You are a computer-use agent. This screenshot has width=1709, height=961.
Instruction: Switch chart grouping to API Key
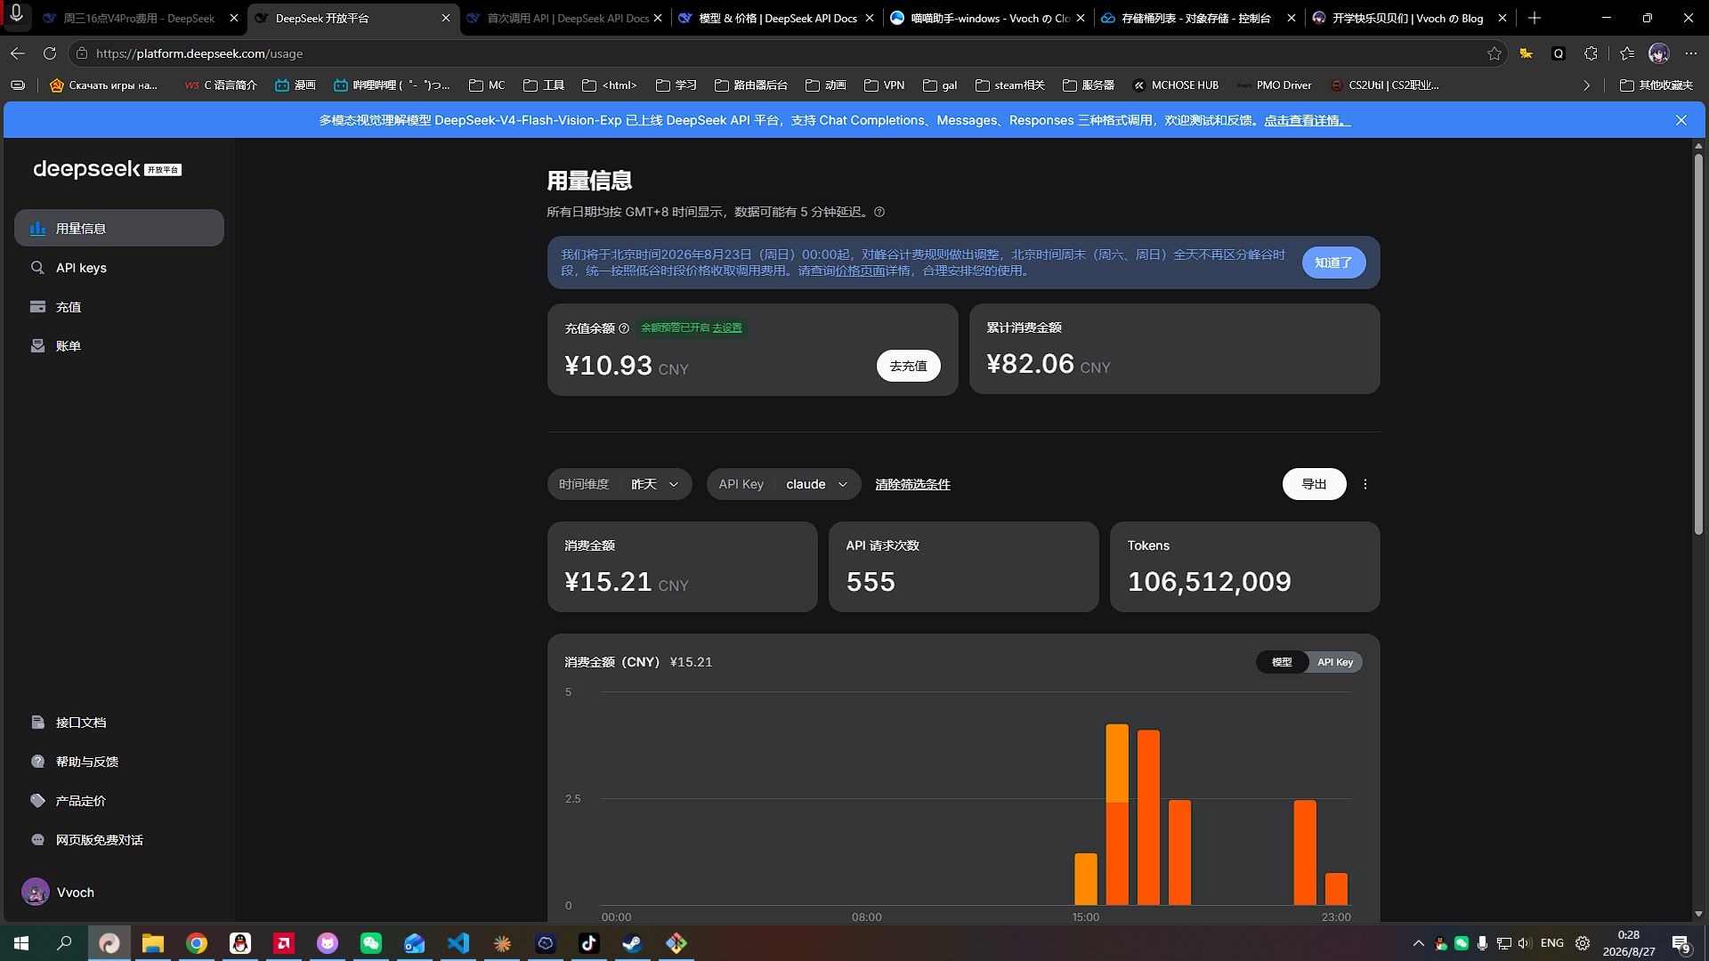[1335, 662]
